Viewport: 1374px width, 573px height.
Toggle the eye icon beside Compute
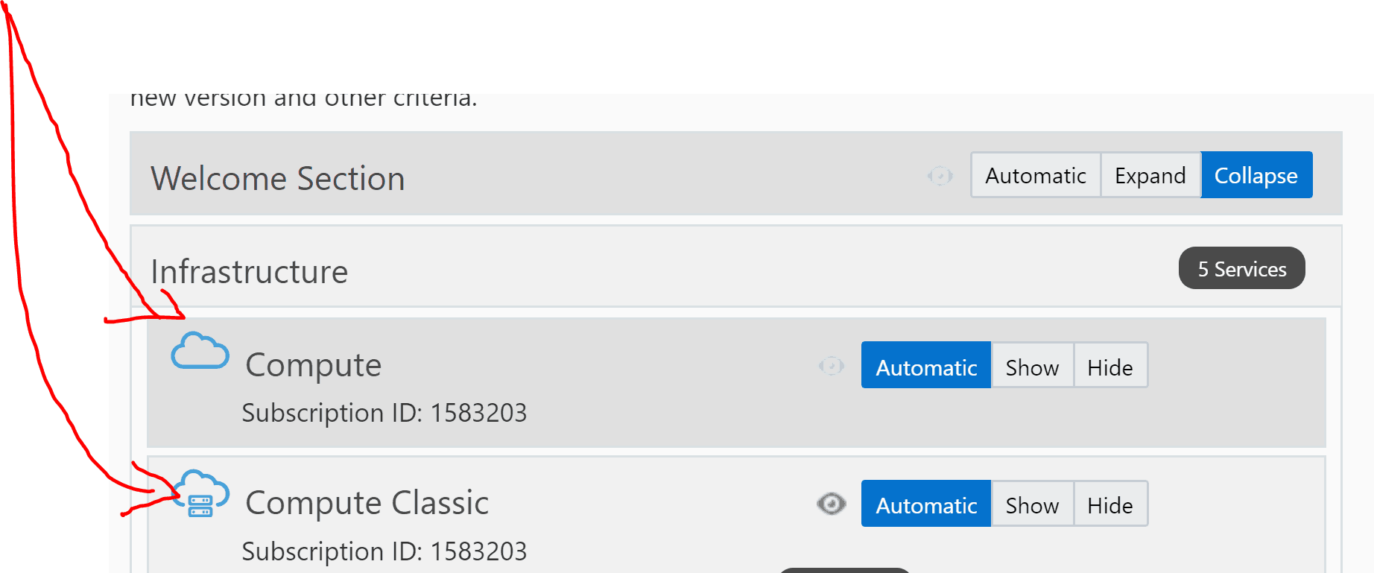coord(831,366)
